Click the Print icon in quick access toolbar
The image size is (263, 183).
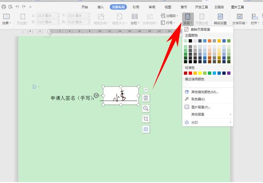coord(3,7)
